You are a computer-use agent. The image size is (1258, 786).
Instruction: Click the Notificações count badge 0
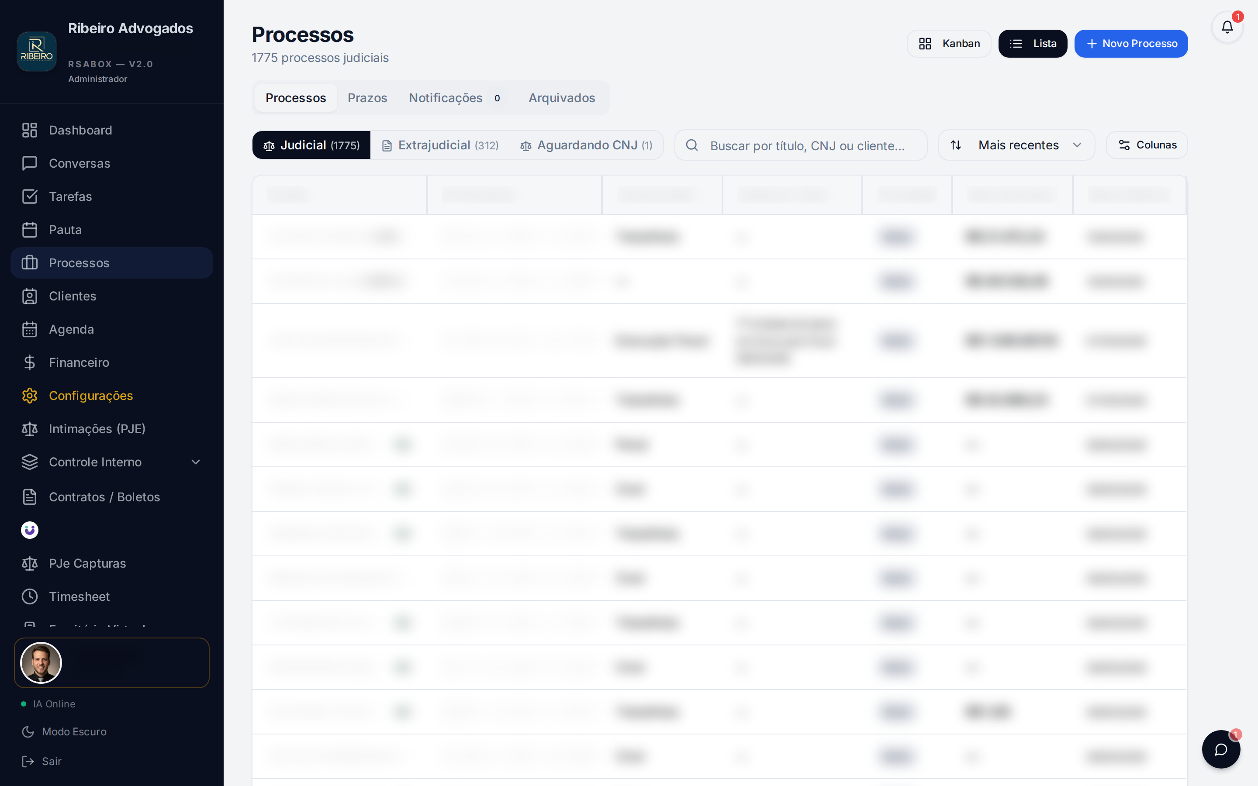[497, 98]
